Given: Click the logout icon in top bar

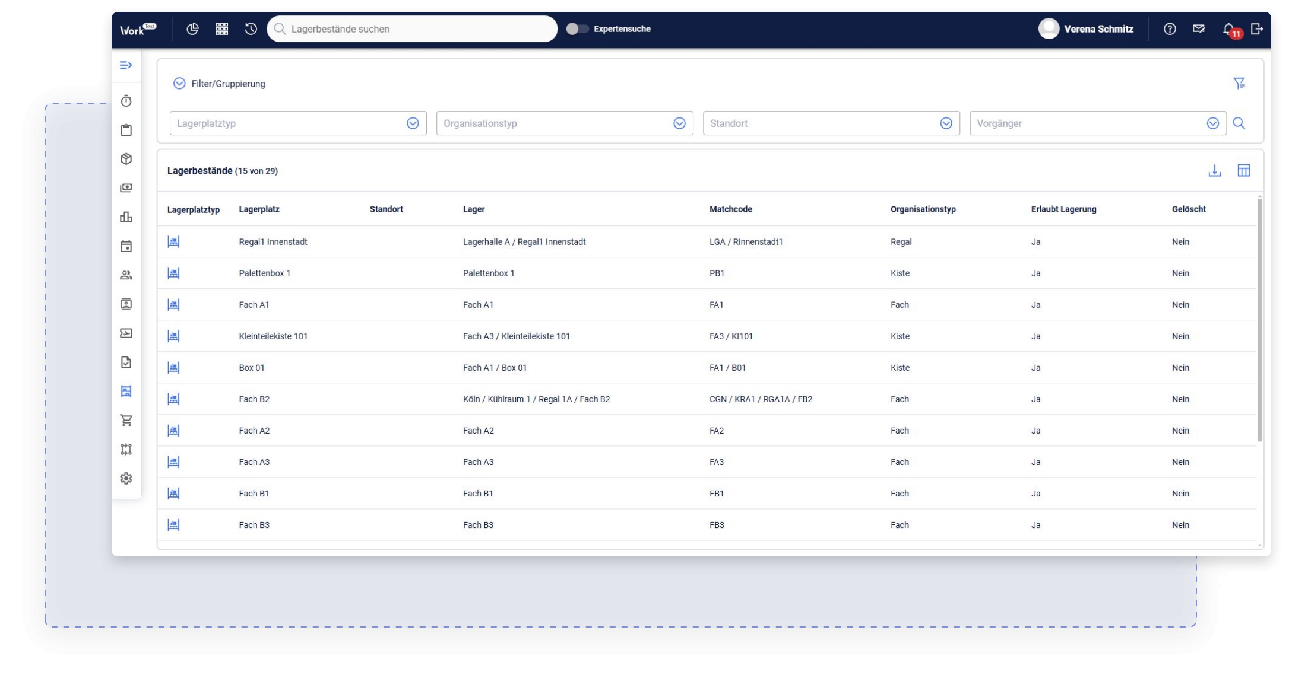Looking at the screenshot, I should tap(1256, 28).
